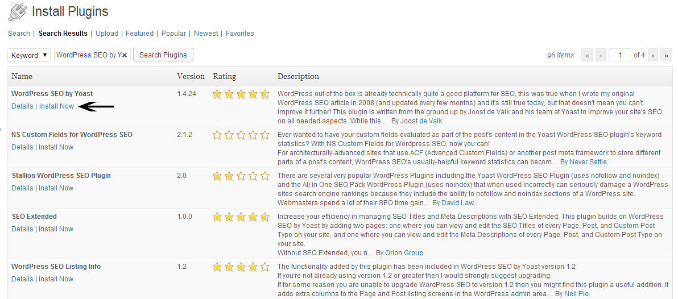
Task: Click star rating of WordPress SEO by Yoast
Action: 241,94
